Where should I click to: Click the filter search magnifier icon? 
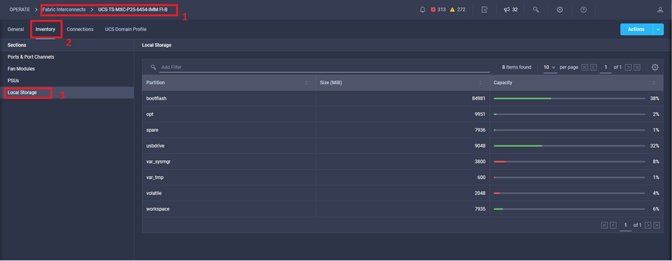coord(154,67)
